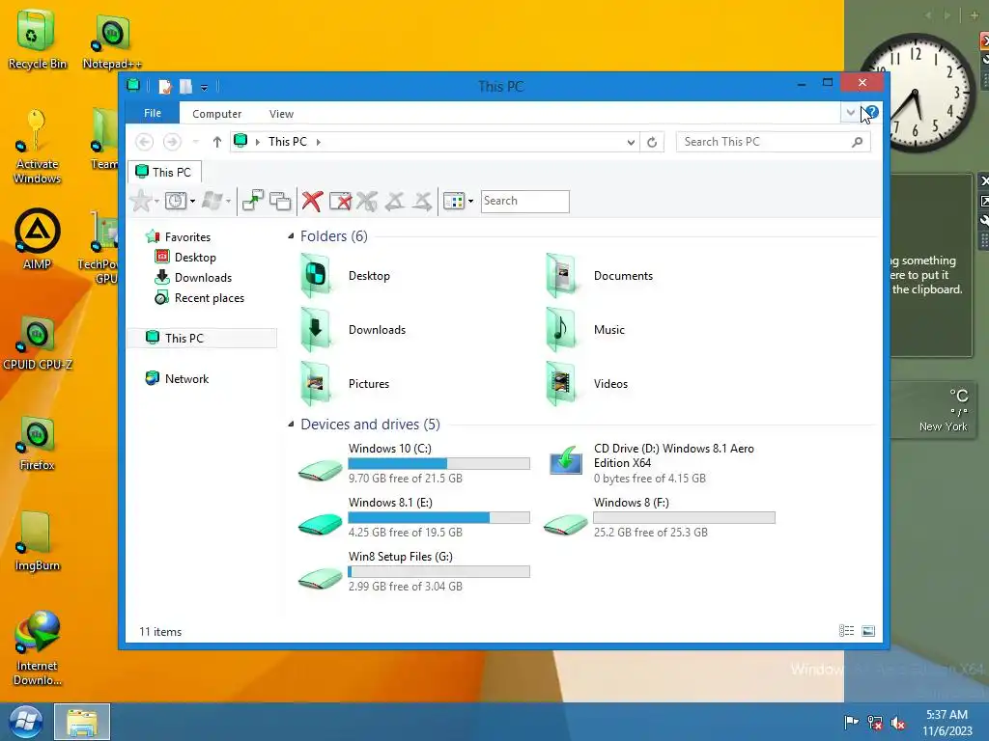Click the Search This PC field
The height and width of the screenshot is (741, 989).
[x=774, y=143]
